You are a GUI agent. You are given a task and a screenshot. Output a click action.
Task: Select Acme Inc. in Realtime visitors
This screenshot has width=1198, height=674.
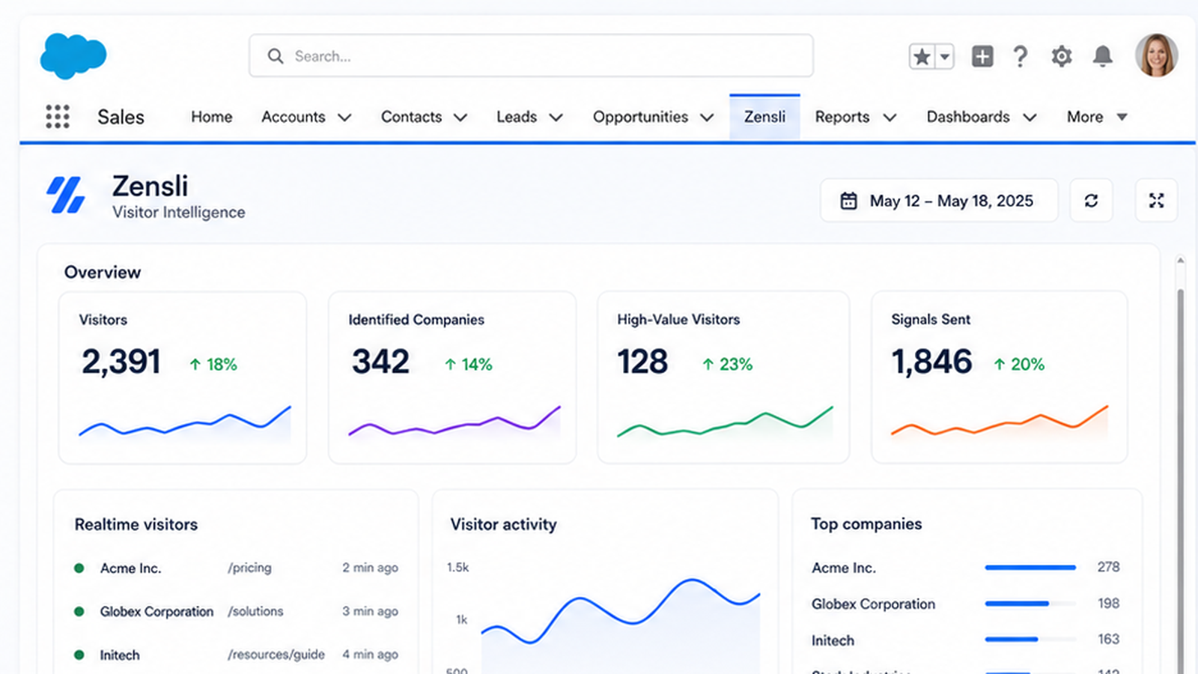coord(130,568)
